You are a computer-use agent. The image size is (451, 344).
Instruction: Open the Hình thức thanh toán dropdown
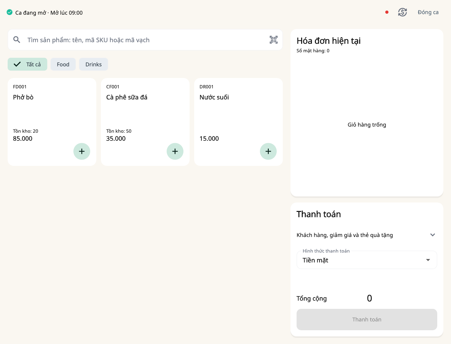point(367,260)
